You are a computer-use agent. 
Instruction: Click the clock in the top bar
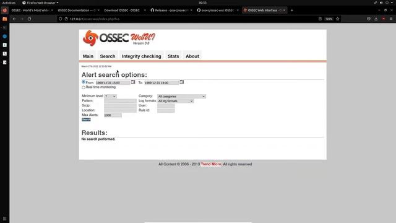pos(202,2)
